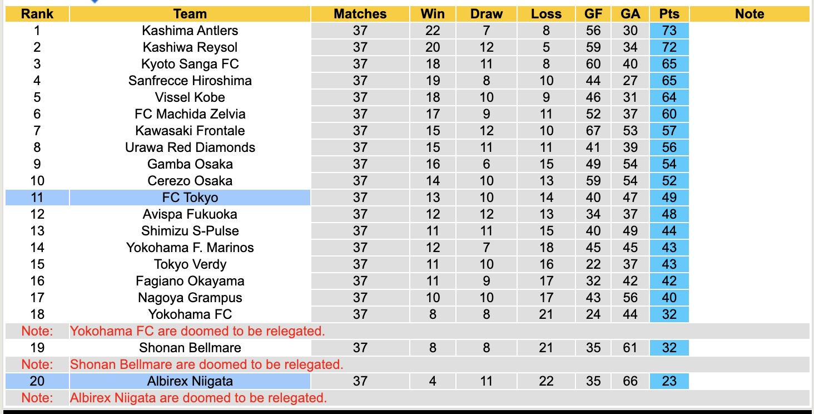814x414 pixels.
Task: Open Vissel Kobe team entry
Action: tap(190, 97)
